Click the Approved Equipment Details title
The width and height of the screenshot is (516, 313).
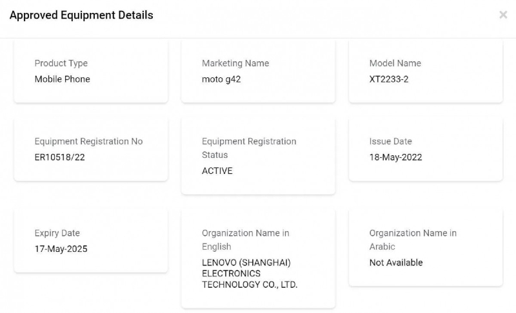pos(81,15)
